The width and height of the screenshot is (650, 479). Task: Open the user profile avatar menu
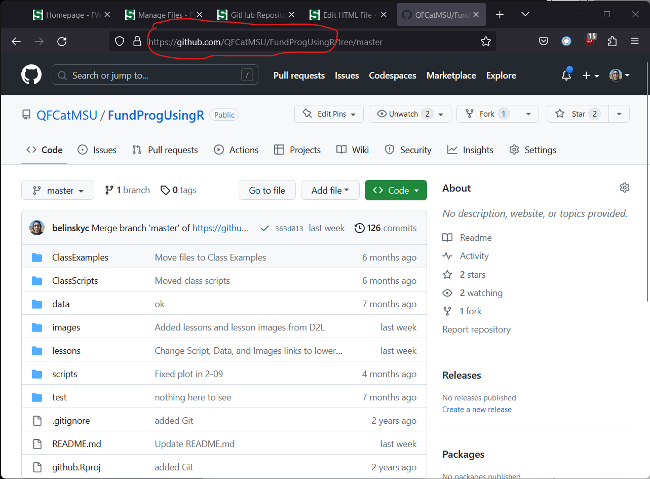click(x=620, y=76)
